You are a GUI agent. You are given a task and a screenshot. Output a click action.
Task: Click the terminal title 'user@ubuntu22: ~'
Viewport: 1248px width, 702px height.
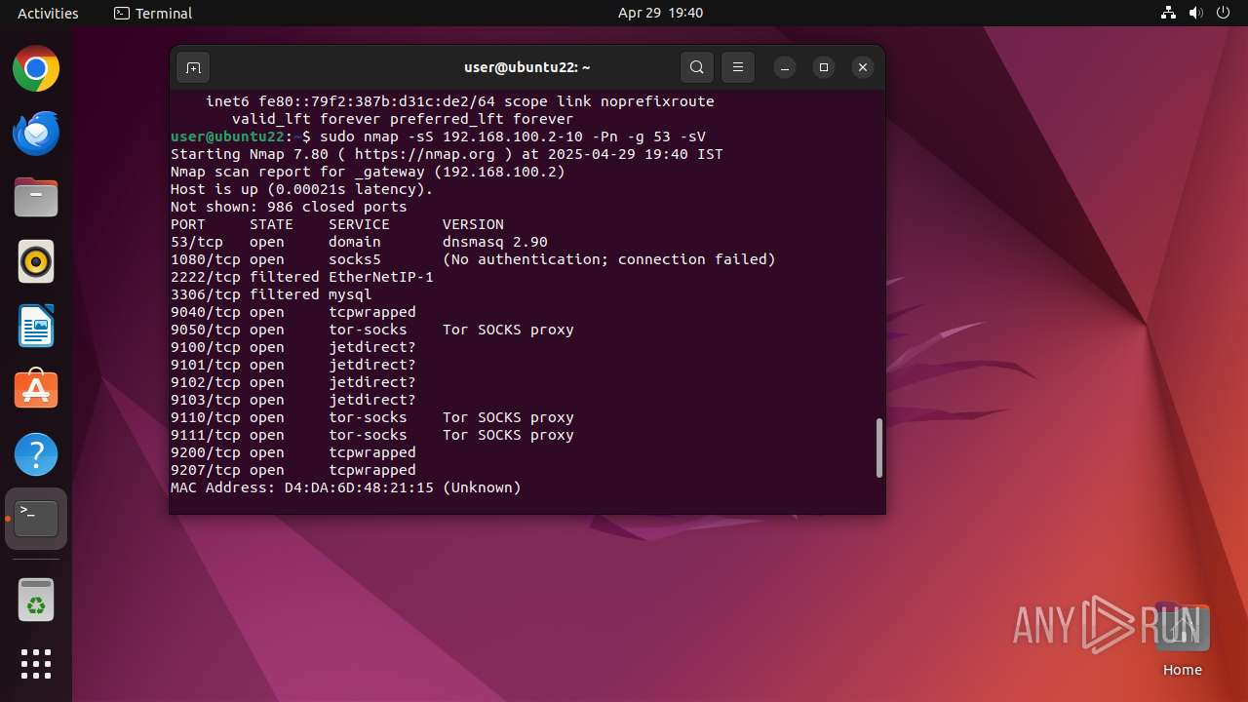tap(527, 67)
